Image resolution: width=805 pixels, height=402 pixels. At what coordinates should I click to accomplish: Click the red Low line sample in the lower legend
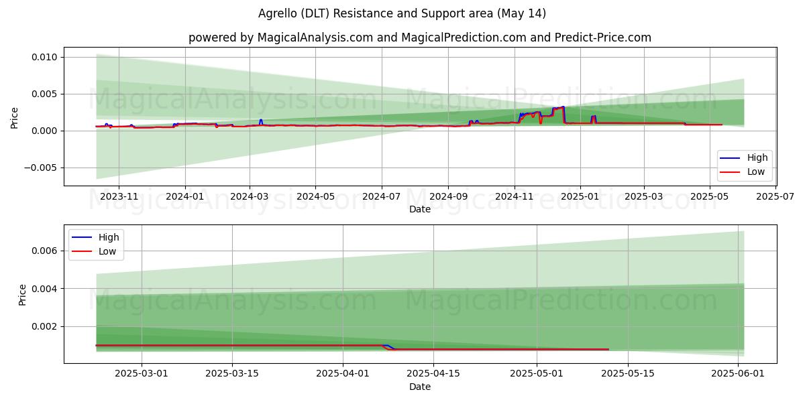coord(81,251)
